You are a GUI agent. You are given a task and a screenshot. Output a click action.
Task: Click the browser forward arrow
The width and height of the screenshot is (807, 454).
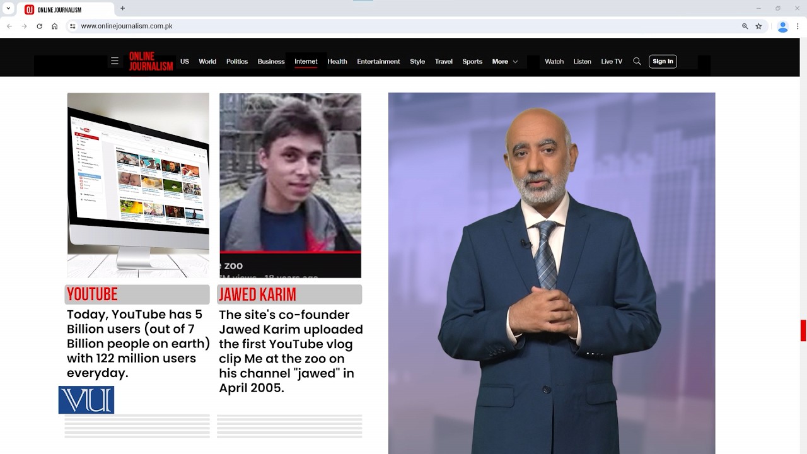[x=24, y=26]
